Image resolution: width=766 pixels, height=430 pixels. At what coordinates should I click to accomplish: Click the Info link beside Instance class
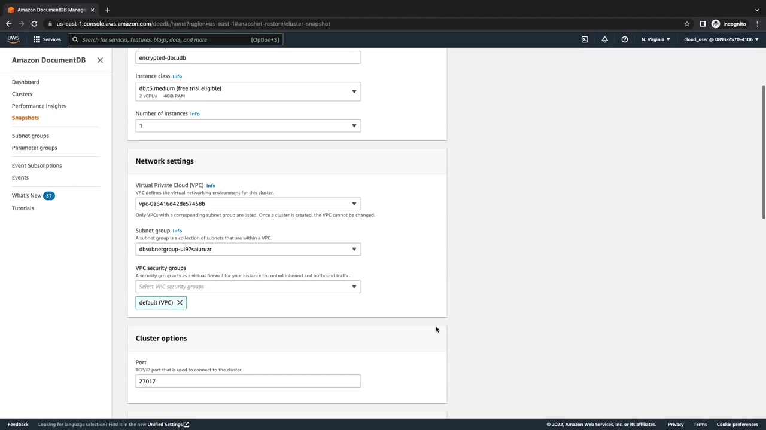coord(177,76)
